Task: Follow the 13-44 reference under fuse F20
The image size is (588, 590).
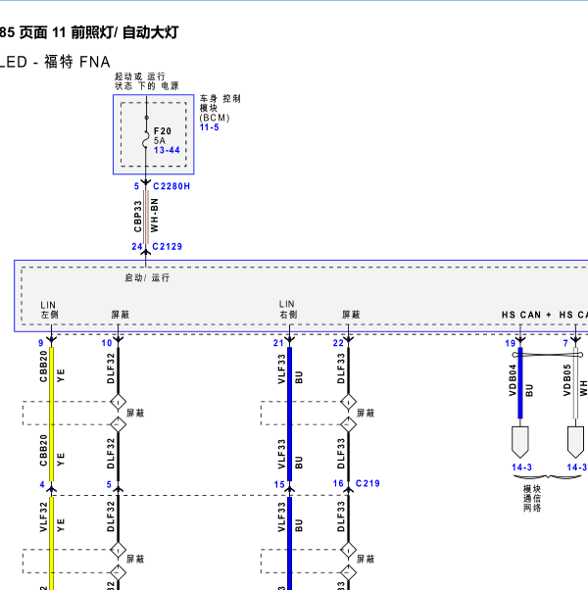Action: (167, 150)
